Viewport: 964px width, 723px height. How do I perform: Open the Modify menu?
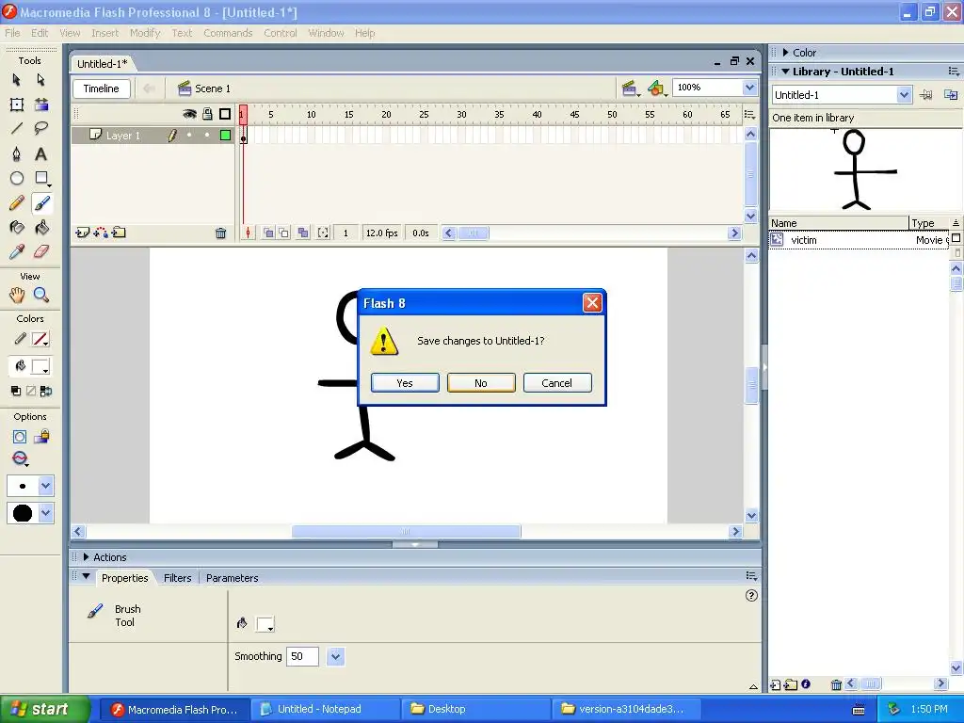(x=144, y=33)
